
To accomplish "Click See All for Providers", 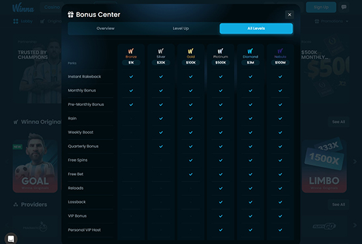I will 339,204.
